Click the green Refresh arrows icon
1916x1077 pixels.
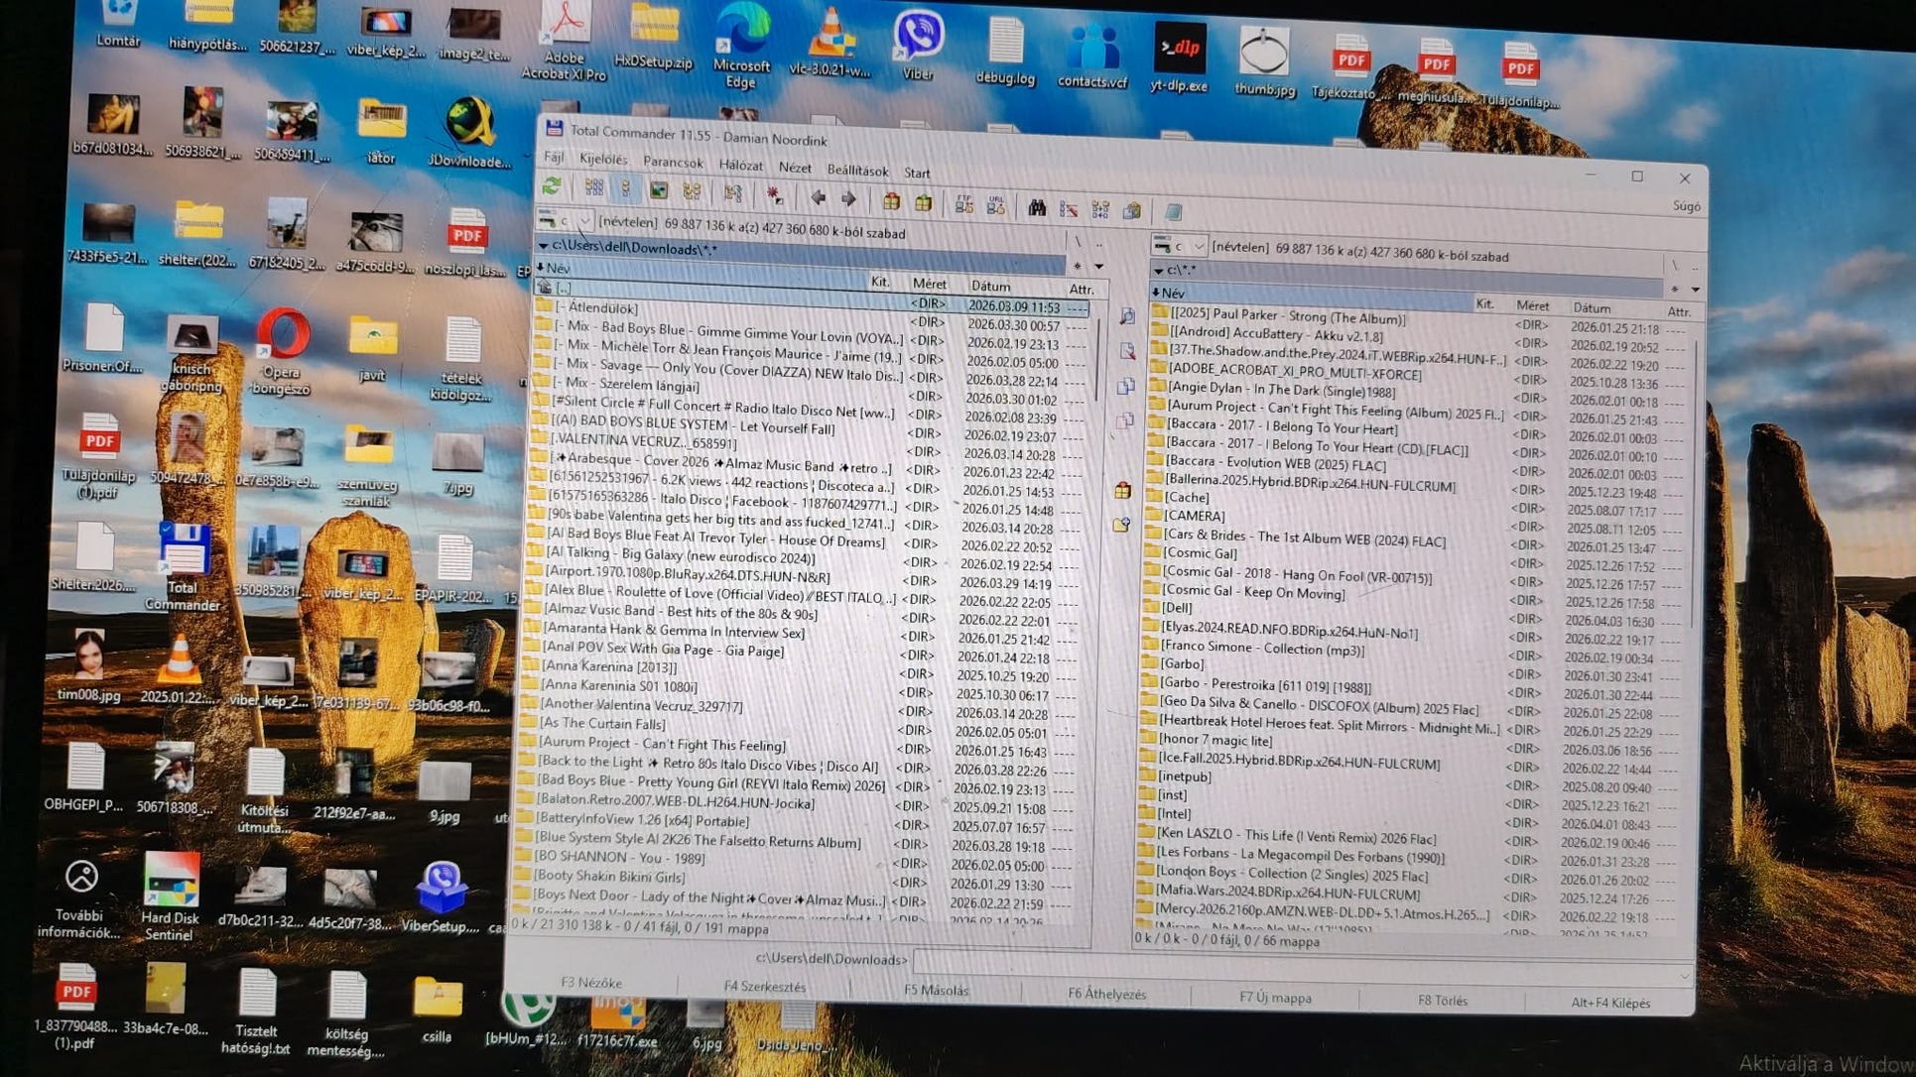coord(552,186)
